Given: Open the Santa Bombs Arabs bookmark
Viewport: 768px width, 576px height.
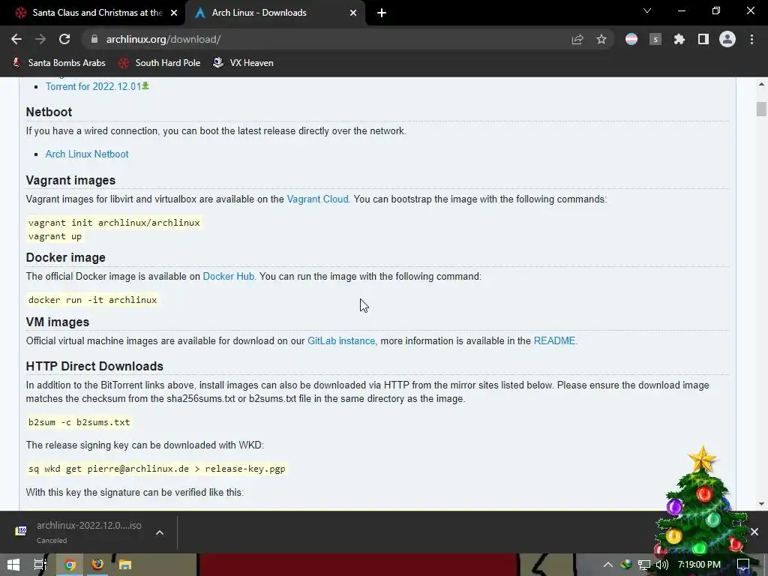Looking at the screenshot, I should tap(58, 63).
